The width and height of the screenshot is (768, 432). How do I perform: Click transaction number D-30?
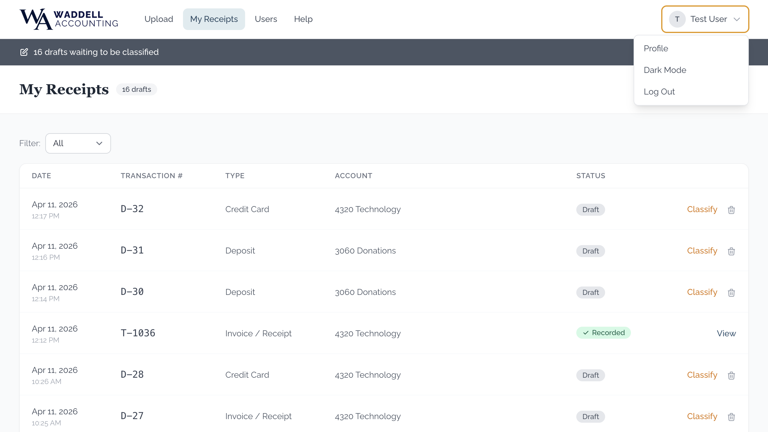(132, 292)
